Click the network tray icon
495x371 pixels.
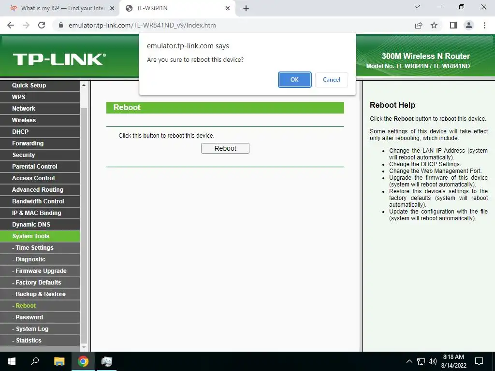coord(421,361)
